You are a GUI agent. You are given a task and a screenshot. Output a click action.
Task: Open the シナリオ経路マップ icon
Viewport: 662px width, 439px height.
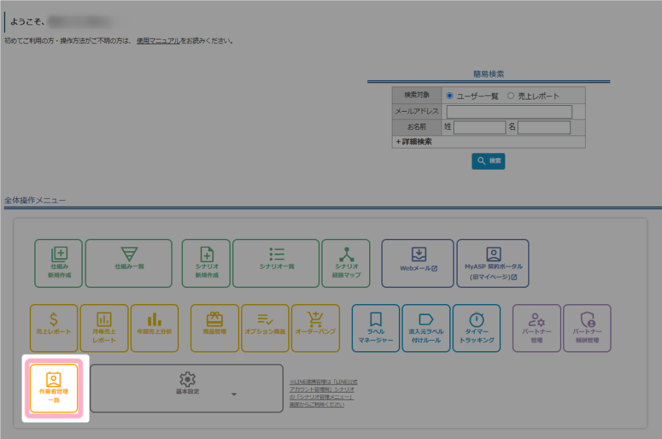pos(346,263)
